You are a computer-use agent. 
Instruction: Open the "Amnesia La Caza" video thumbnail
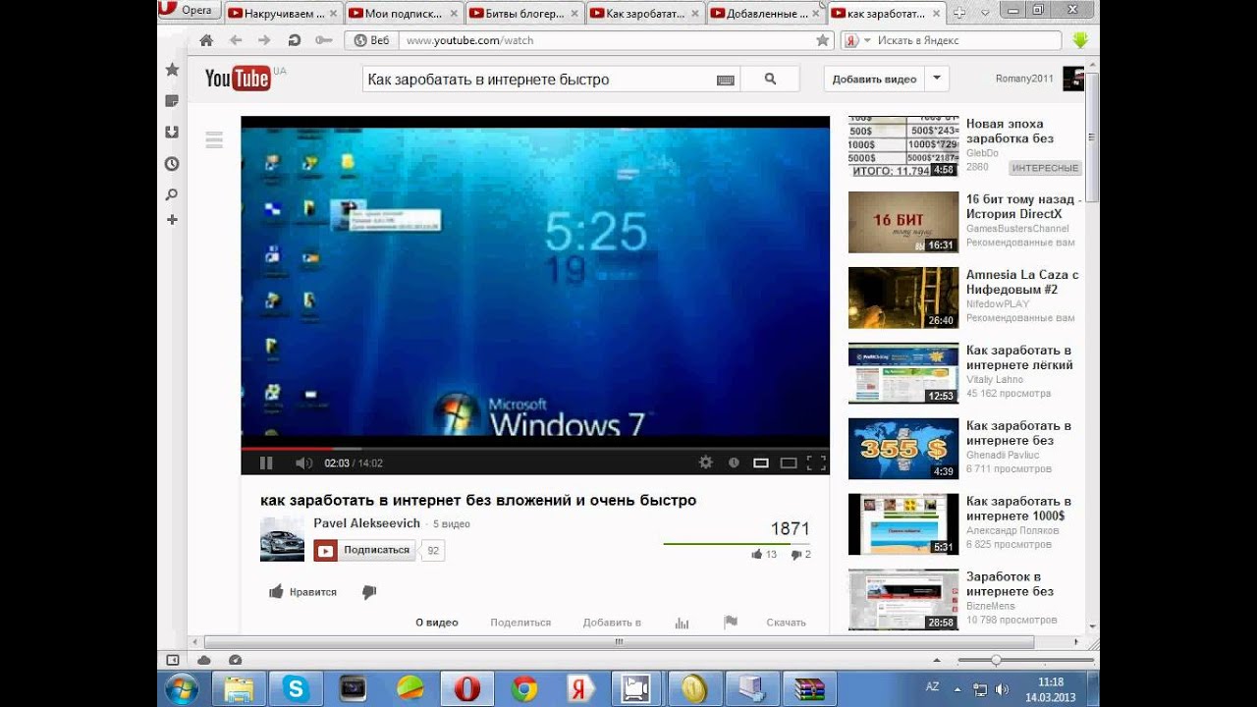tap(903, 298)
